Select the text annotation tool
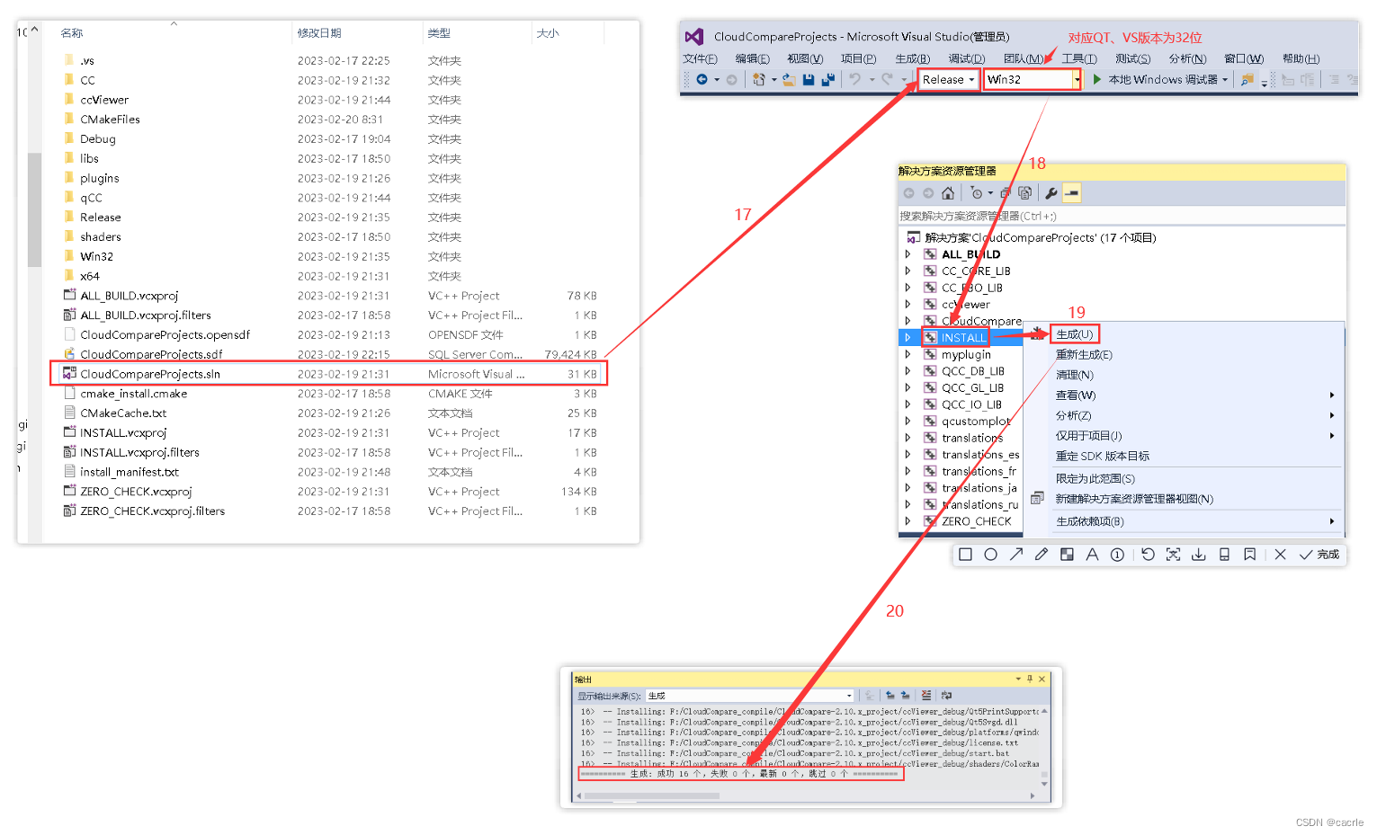 click(x=1092, y=555)
